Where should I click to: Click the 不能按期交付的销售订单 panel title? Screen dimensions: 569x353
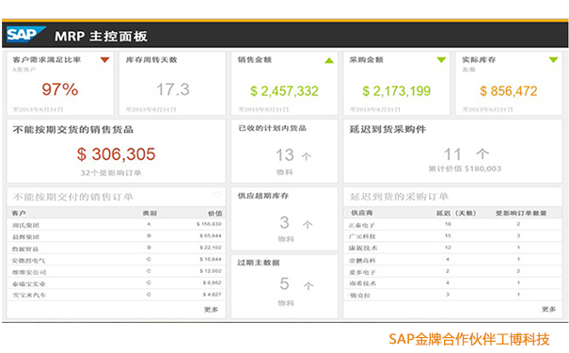(73, 197)
